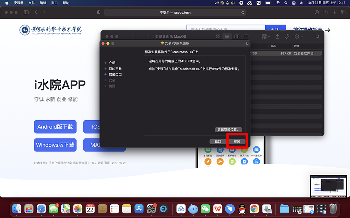Click the Finder share icon
Screen dimensions: 350x218
[x=278, y=37]
